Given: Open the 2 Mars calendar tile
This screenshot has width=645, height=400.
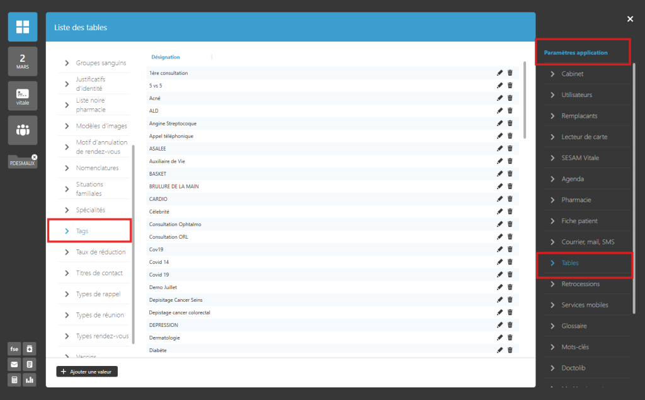Looking at the screenshot, I should click(x=23, y=61).
